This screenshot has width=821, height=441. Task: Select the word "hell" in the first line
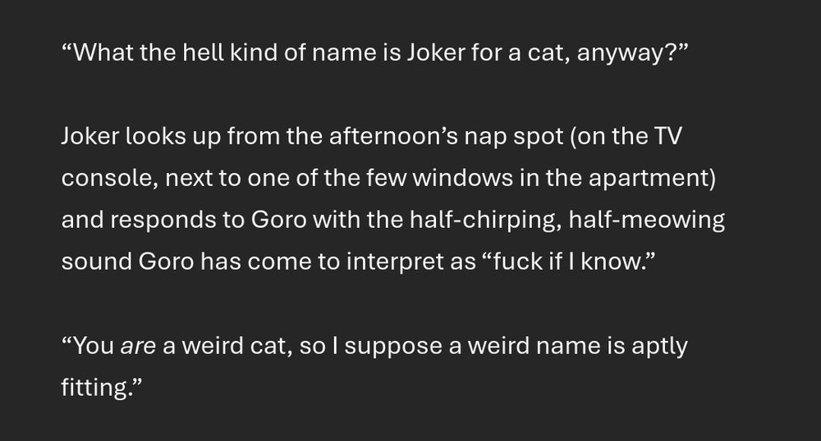203,52
